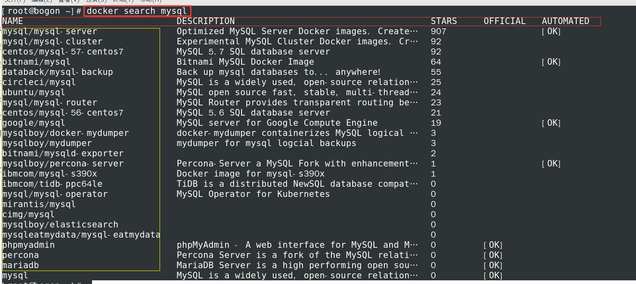Image resolution: width=636 pixels, height=284 pixels.
Task: Click the 'mysqlboy/mydumper' image name
Action: (47, 143)
